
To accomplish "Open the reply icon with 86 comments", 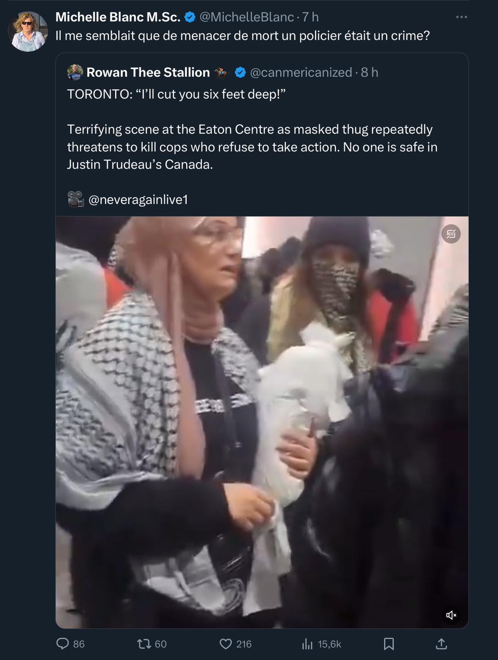I will pyautogui.click(x=62, y=644).
